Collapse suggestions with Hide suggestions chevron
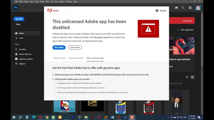The image size is (214, 120). [178, 30]
